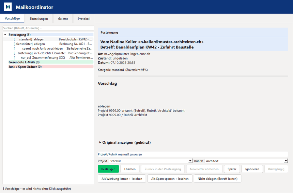Click the An: m.vogel@muster-ingenieure.ch recipient
This screenshot has height=193, width=293.
click(124, 54)
